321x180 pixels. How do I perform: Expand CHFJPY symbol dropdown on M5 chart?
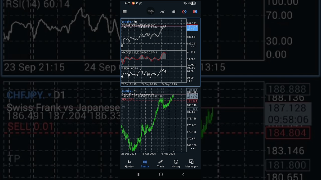pyautogui.click(x=127, y=22)
